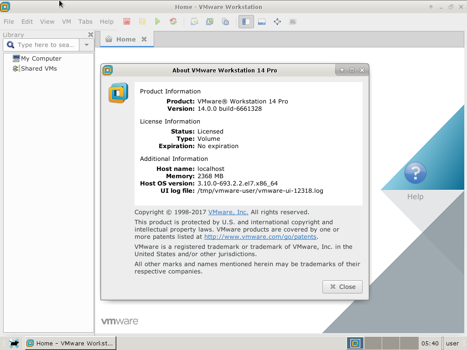Click the blue Help question mark icon
This screenshot has width=467, height=350.
tap(415, 173)
